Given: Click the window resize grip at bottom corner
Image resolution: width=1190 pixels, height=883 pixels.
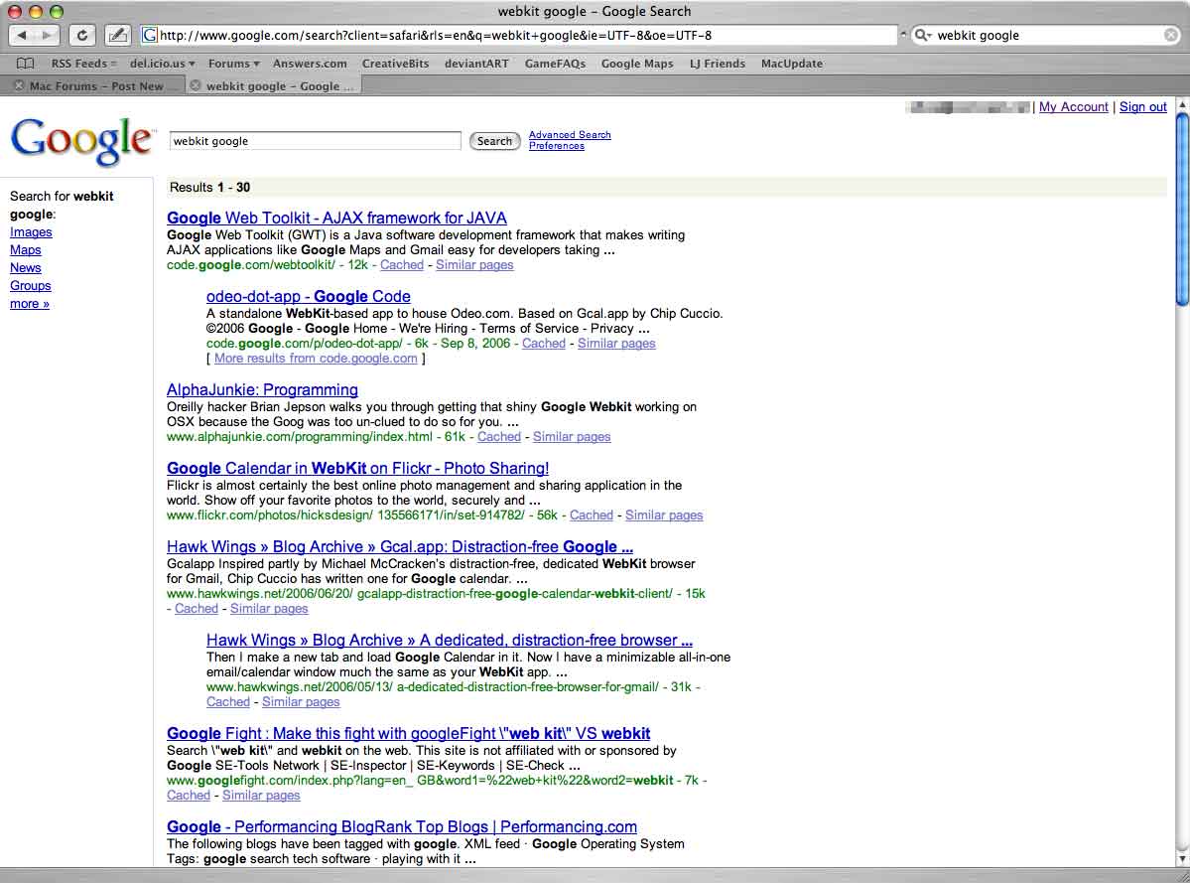Looking at the screenshot, I should coord(1182,875).
